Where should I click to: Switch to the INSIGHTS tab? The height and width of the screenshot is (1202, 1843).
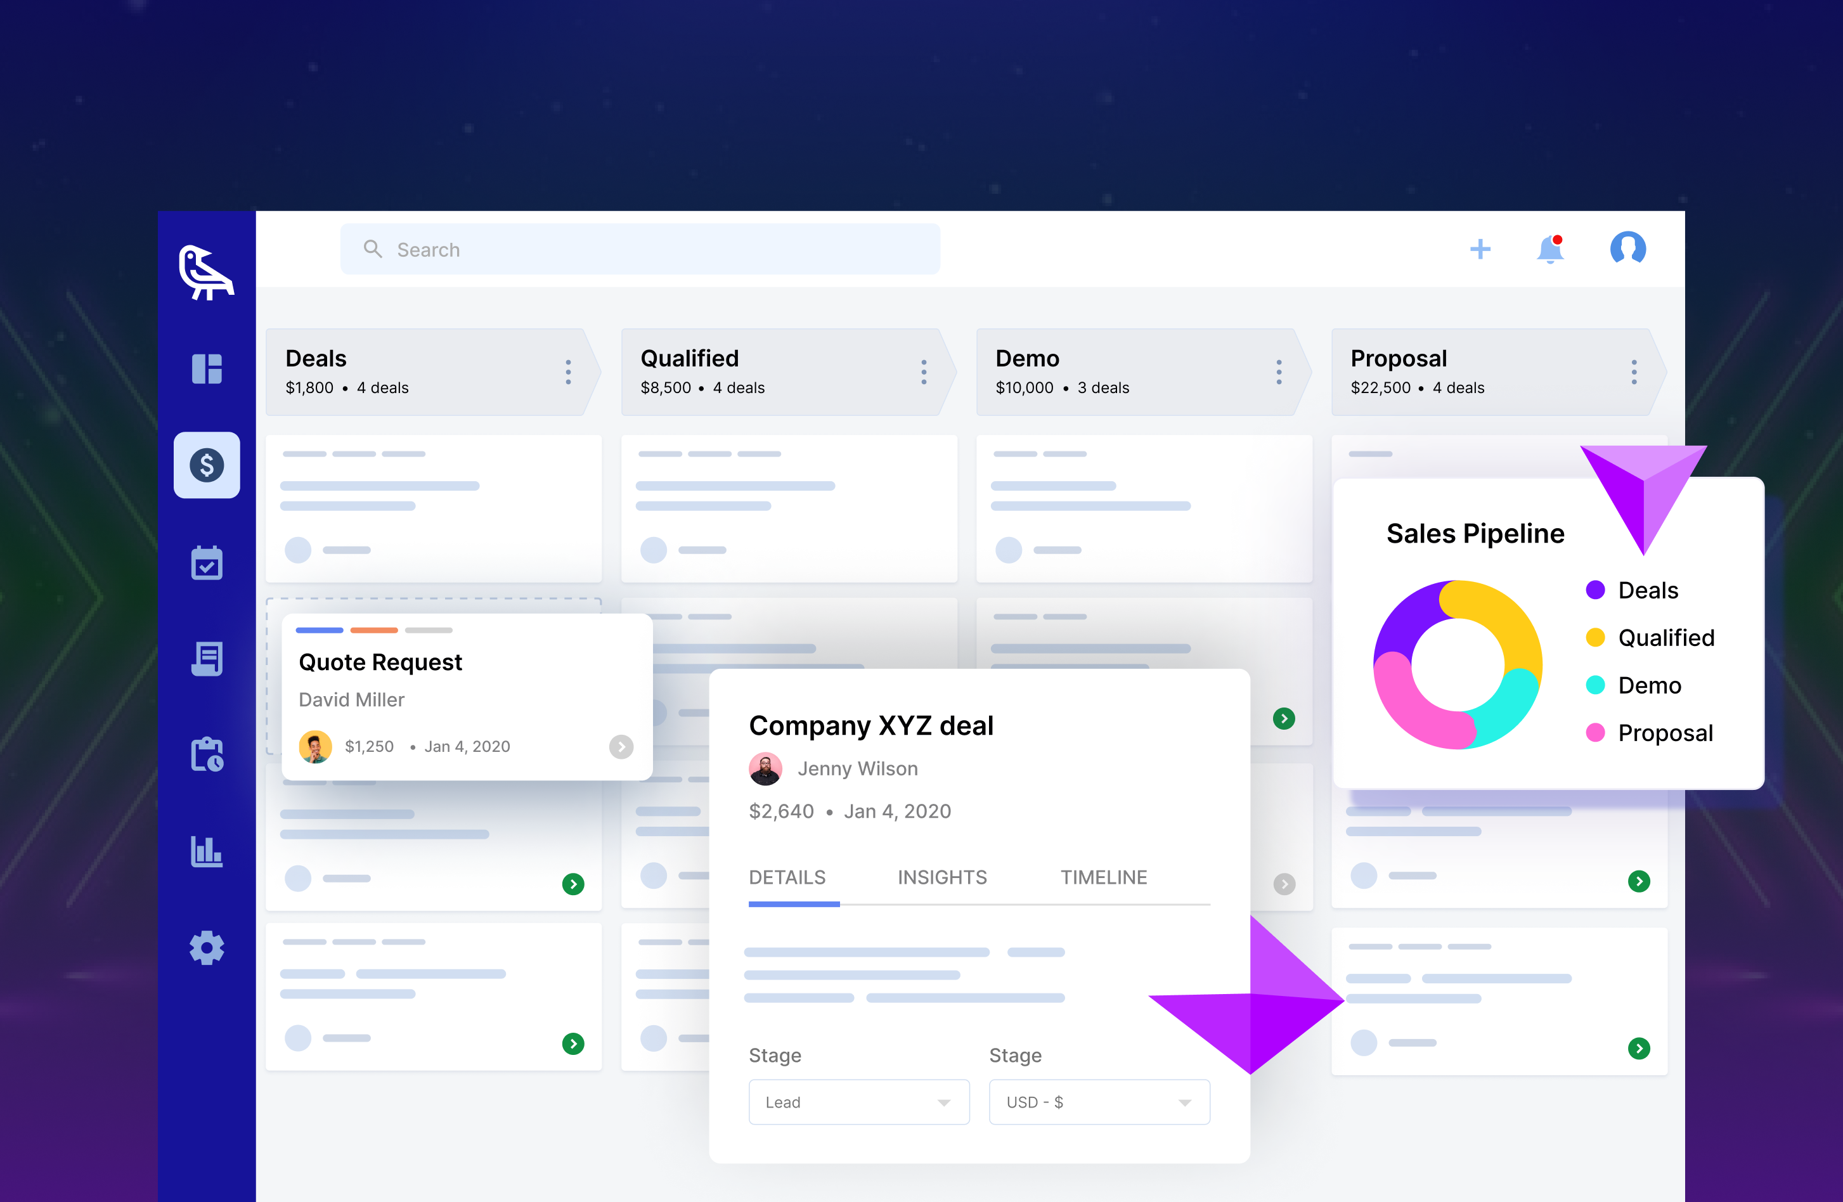click(941, 877)
